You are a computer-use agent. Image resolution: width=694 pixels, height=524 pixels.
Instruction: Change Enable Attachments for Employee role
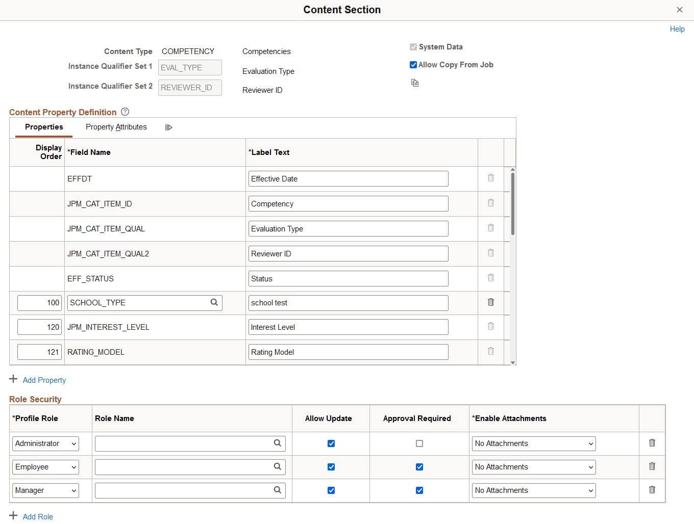pos(533,467)
